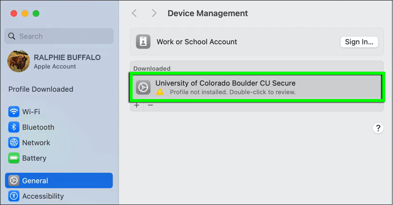Go forward with the right chevron
The width and height of the screenshot is (393, 205).
[154, 13]
